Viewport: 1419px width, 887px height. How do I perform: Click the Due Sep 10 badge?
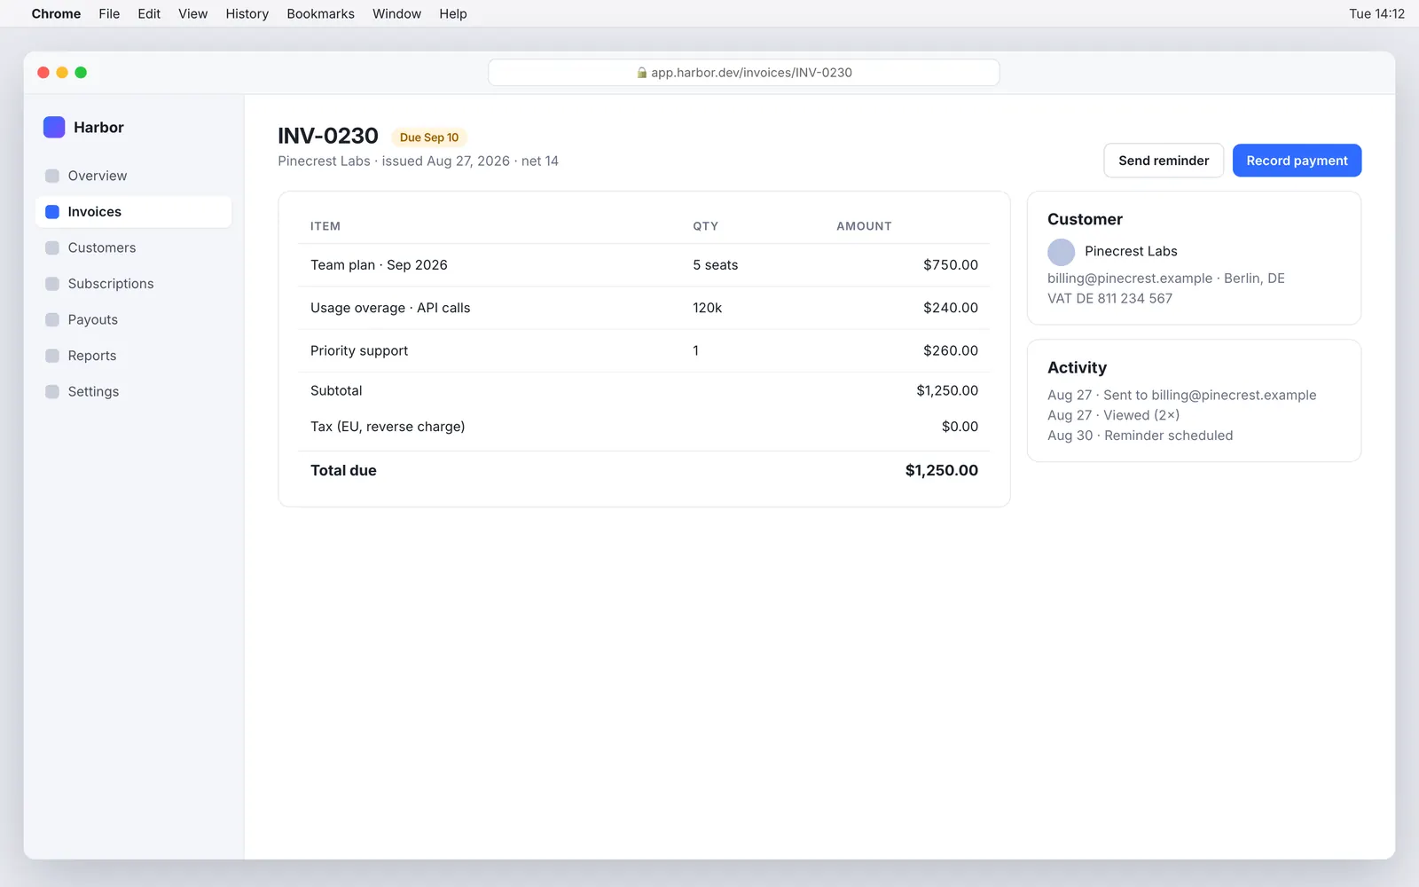429,137
